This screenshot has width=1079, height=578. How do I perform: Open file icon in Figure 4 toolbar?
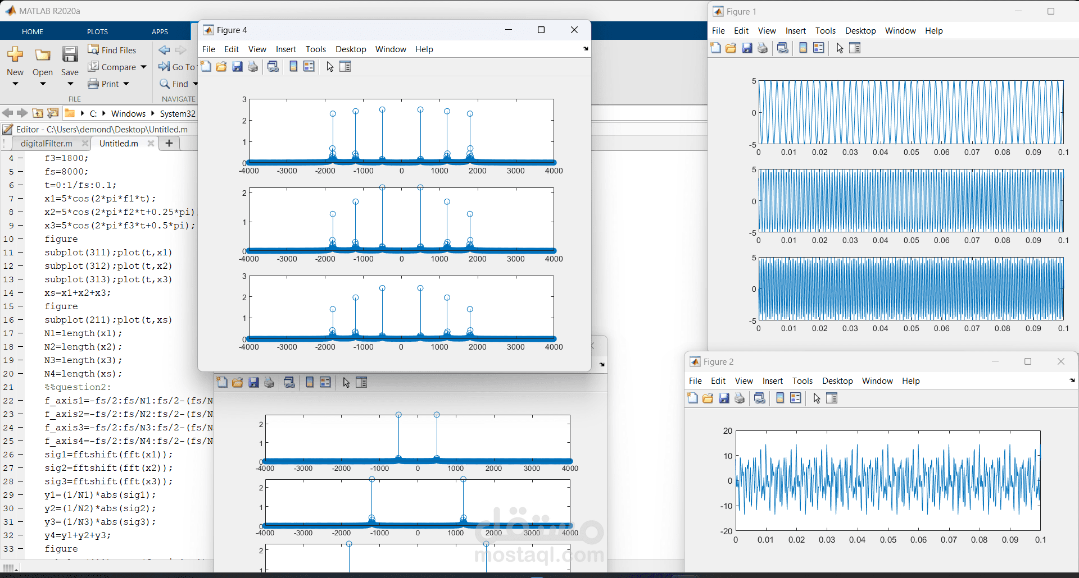(x=221, y=67)
